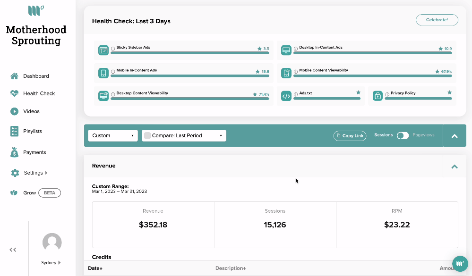Click the Pageviews label
Screen dimensions: 472x276
pos(423,135)
